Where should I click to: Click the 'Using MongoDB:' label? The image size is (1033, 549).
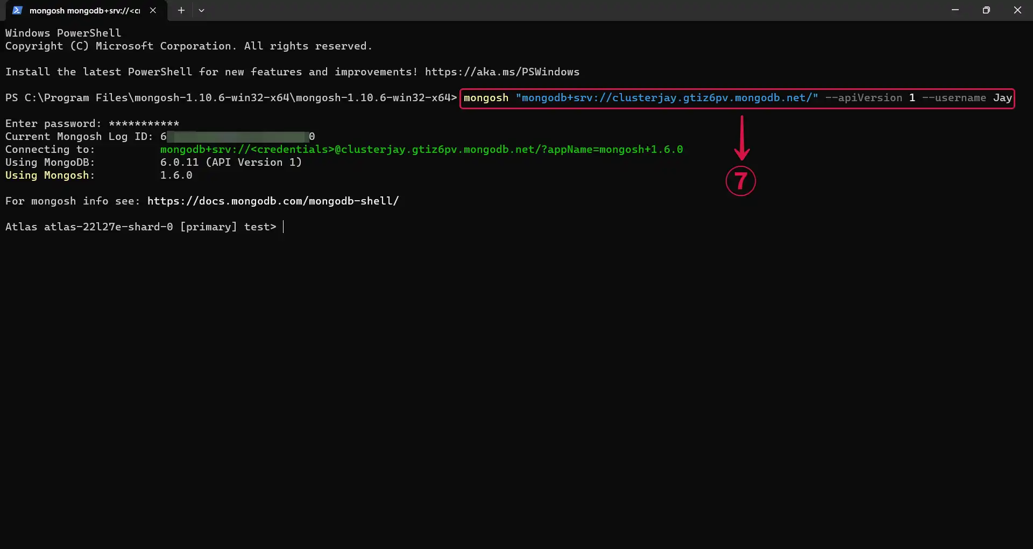(x=50, y=162)
